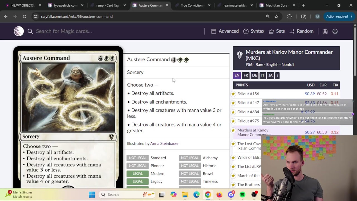Click the 0.11 TIX price
357x201 pixels.
(x=334, y=94)
